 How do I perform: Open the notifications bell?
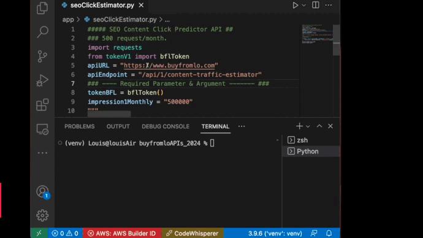(329, 233)
